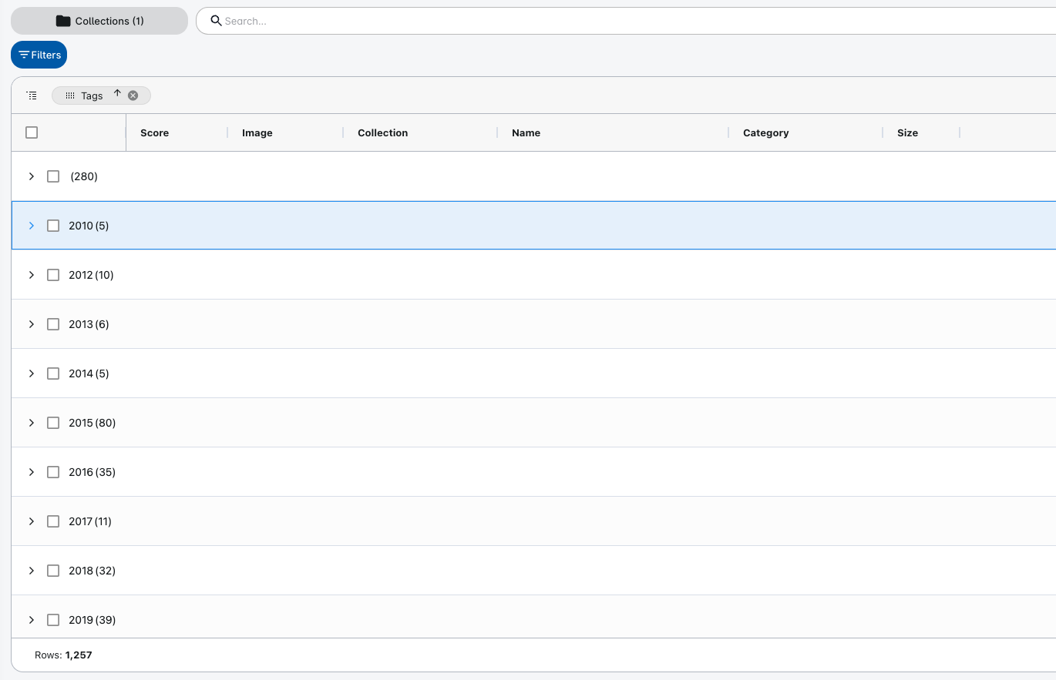Viewport: 1056px width, 680px height.
Task: Expand the 2017 (11) group
Action: pos(32,521)
